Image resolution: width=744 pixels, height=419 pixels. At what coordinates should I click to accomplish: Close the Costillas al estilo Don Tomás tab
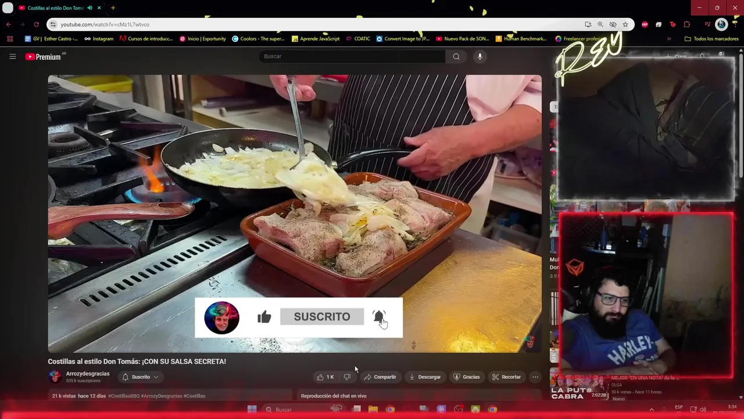pos(99,8)
